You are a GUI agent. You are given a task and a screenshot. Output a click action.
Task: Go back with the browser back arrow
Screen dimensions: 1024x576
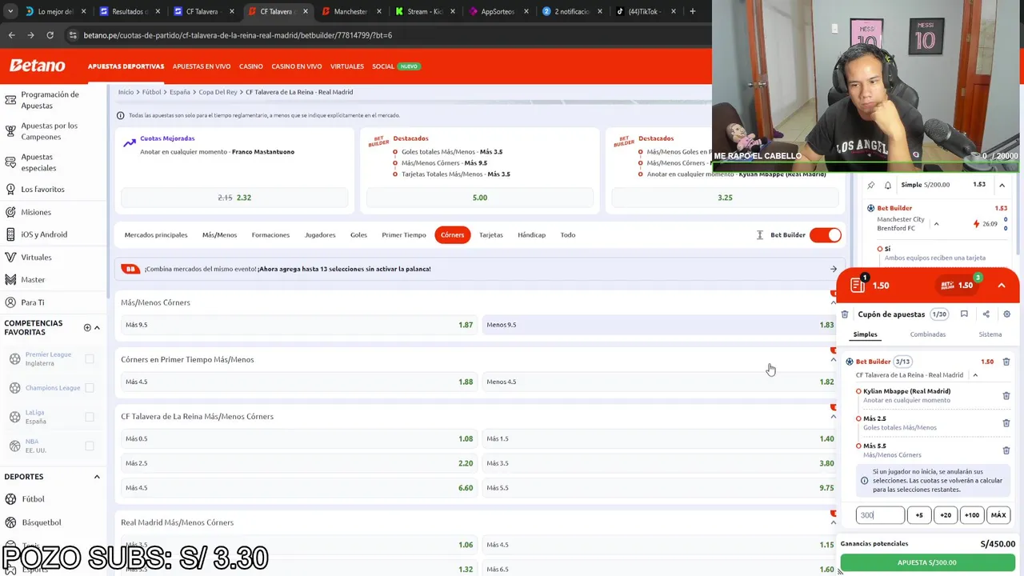11,35
